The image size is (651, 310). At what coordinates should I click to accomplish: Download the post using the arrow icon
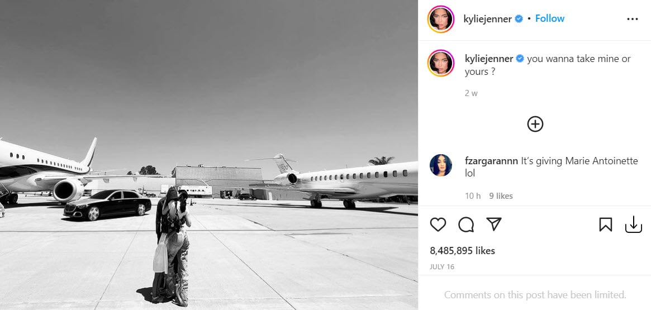[x=634, y=225]
